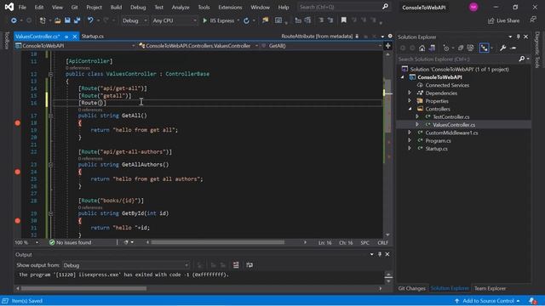The width and height of the screenshot is (545, 306).
Task: Start debugging with IIS Express button
Action: click(x=218, y=20)
